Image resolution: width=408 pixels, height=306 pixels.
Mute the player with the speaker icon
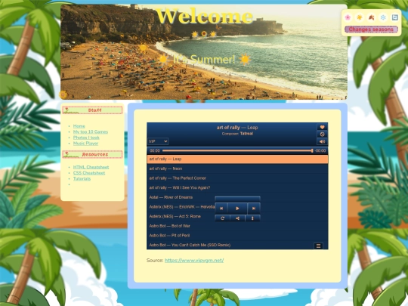tap(322, 141)
